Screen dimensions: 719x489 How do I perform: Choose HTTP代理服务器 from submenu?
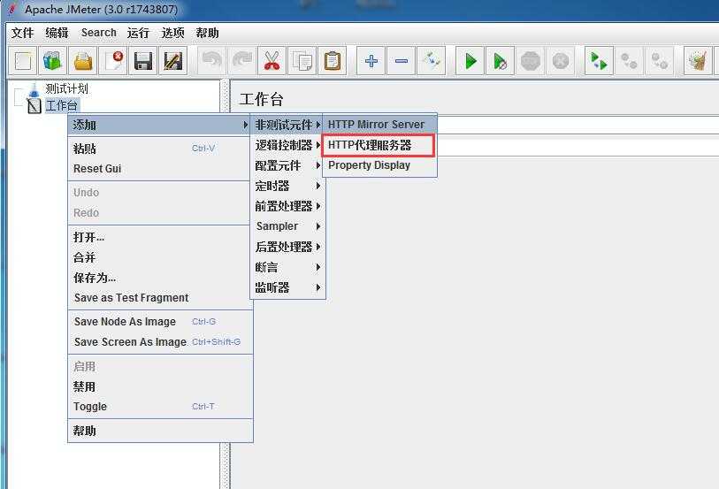379,145
